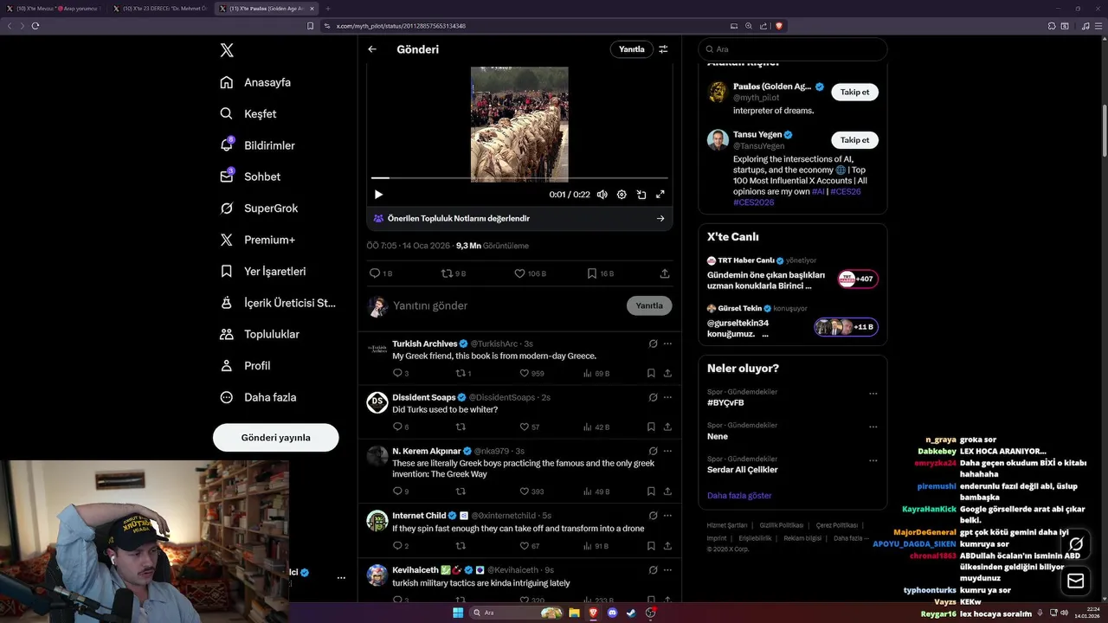Click Daha fazla göster link

pos(739,496)
